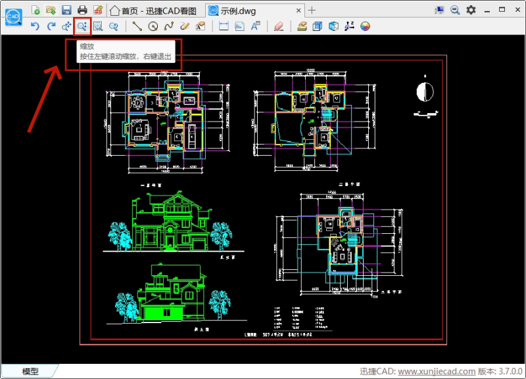
Task: Save the drawing with the floppy disk icon
Action: (x=66, y=10)
